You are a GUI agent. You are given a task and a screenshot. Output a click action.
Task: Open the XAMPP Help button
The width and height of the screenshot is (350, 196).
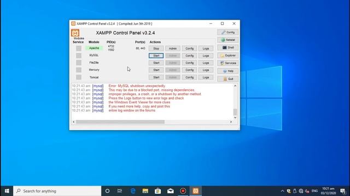[x=228, y=71]
